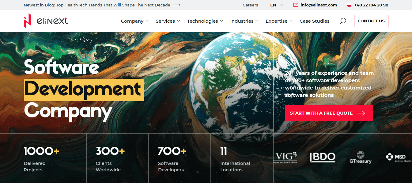Click the email envelope icon
The width and height of the screenshot is (412, 183).
tap(296, 5)
